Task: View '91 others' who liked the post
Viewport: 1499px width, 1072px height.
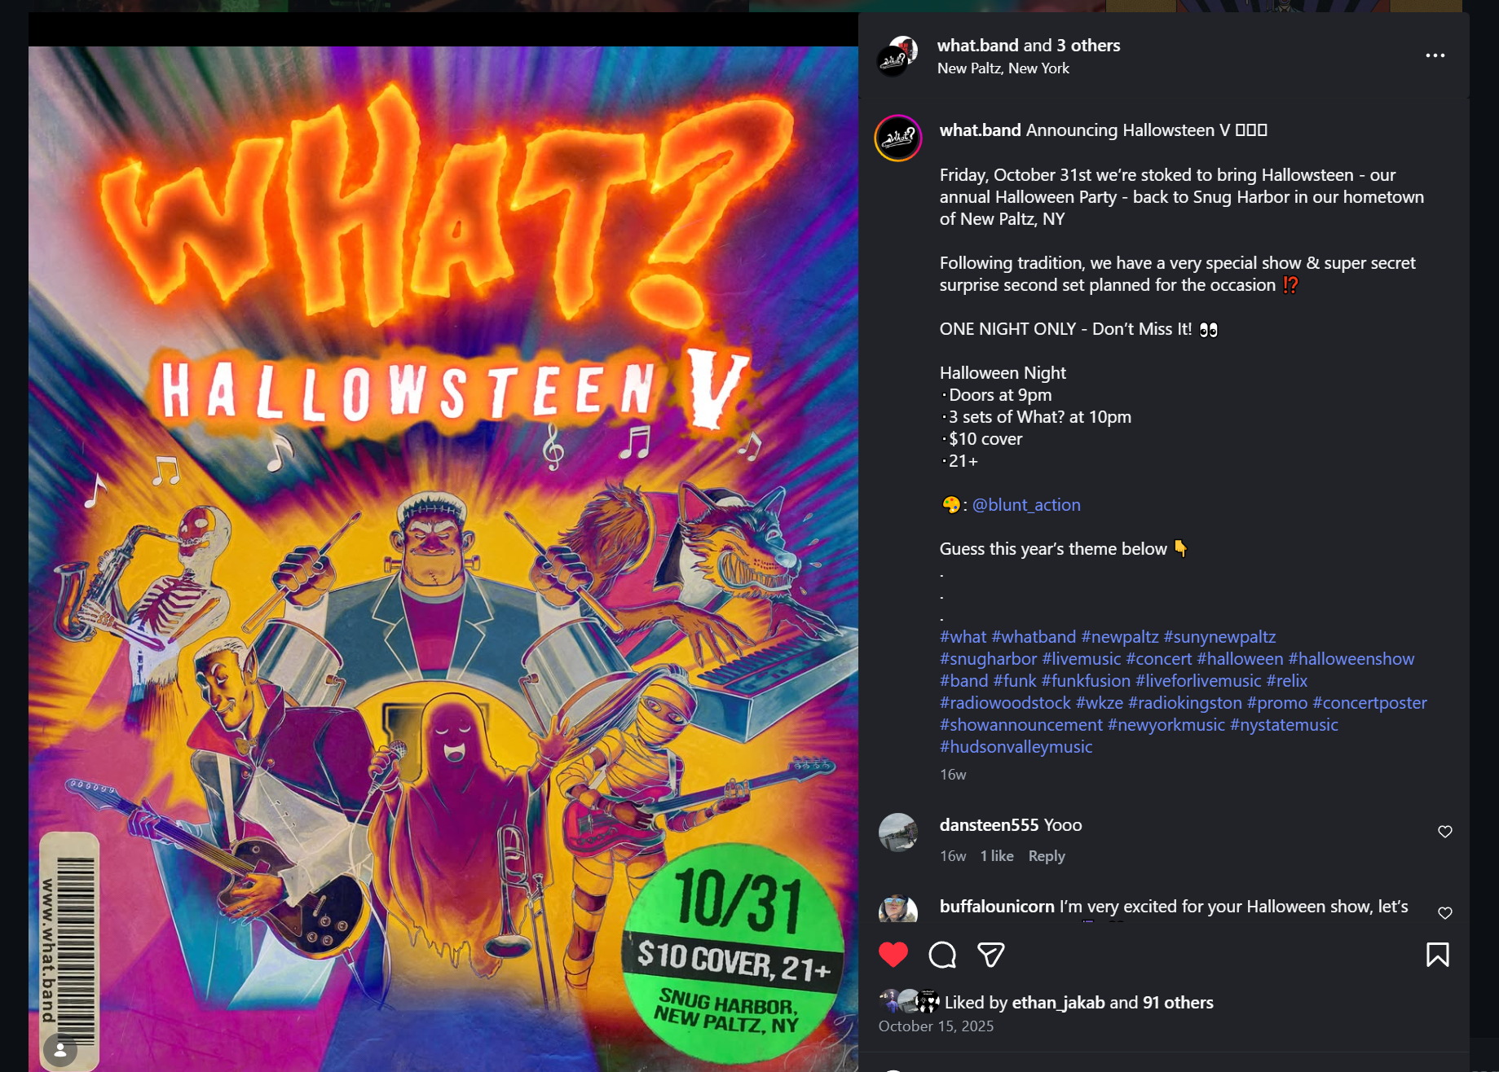Action: point(1178,1003)
